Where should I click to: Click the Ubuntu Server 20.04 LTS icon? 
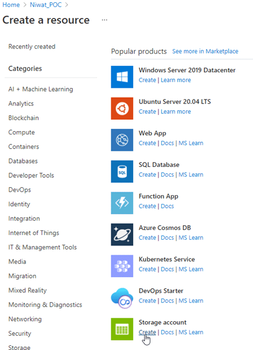122,108
